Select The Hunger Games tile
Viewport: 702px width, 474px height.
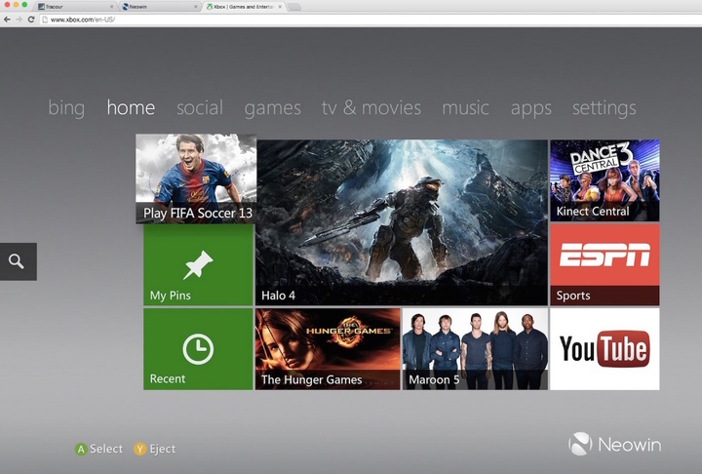pyautogui.click(x=328, y=349)
